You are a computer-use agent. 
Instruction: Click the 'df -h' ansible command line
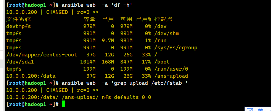[x=69, y=5]
